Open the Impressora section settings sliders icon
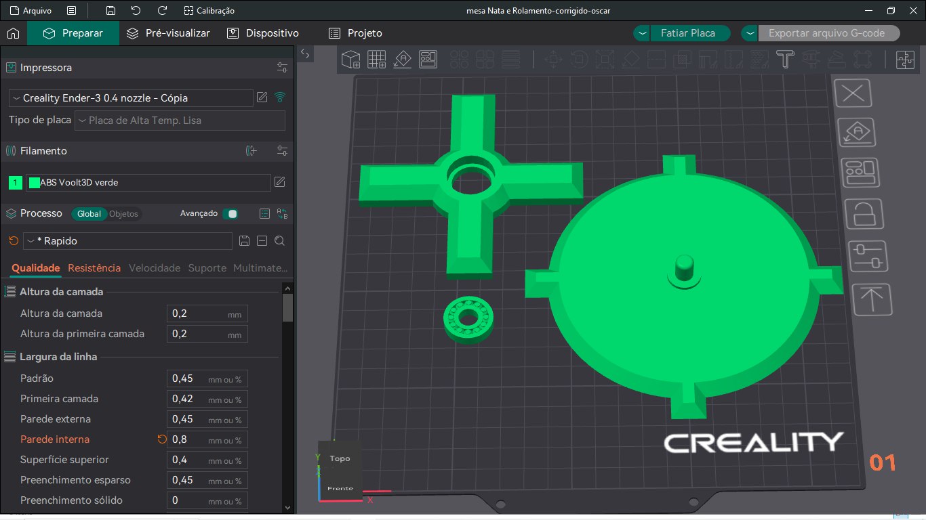This screenshot has width=926, height=520. pyautogui.click(x=283, y=68)
